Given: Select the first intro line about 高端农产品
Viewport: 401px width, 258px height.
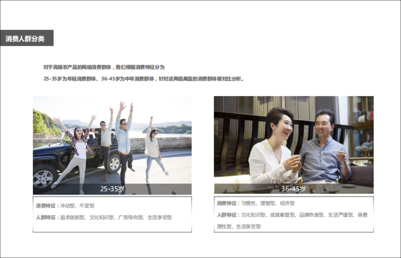Looking at the screenshot, I should (104, 67).
